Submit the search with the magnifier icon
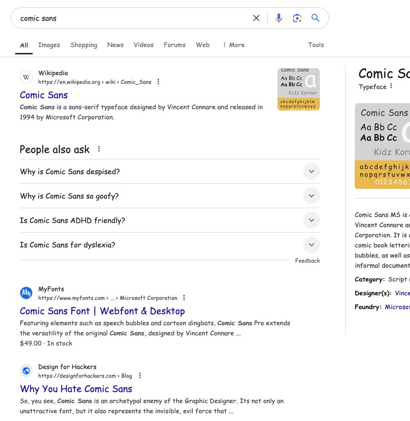This screenshot has width=410, height=421. [x=315, y=18]
